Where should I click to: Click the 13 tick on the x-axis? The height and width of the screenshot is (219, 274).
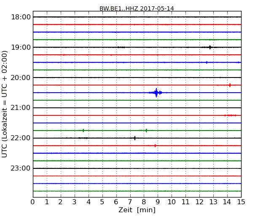click(213, 202)
